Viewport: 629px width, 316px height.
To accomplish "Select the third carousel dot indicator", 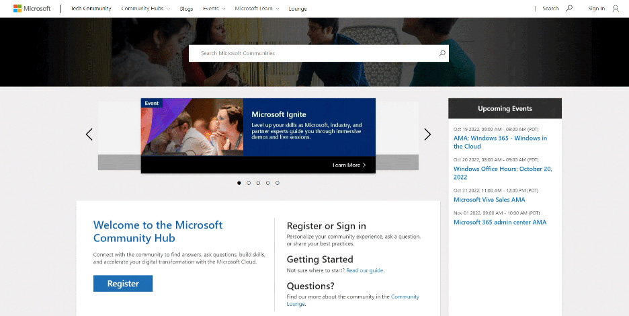I will point(258,183).
